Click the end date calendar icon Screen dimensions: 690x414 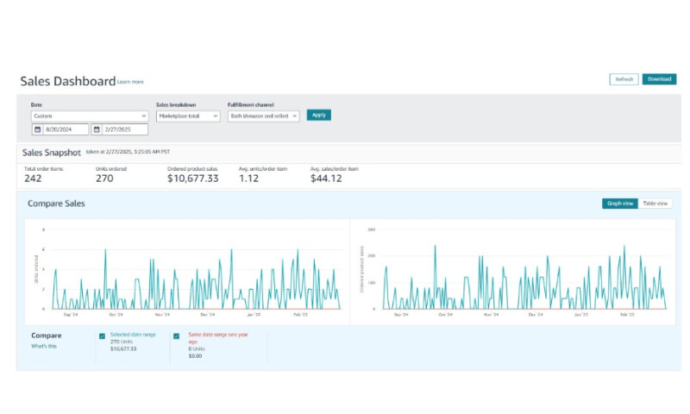pos(97,129)
